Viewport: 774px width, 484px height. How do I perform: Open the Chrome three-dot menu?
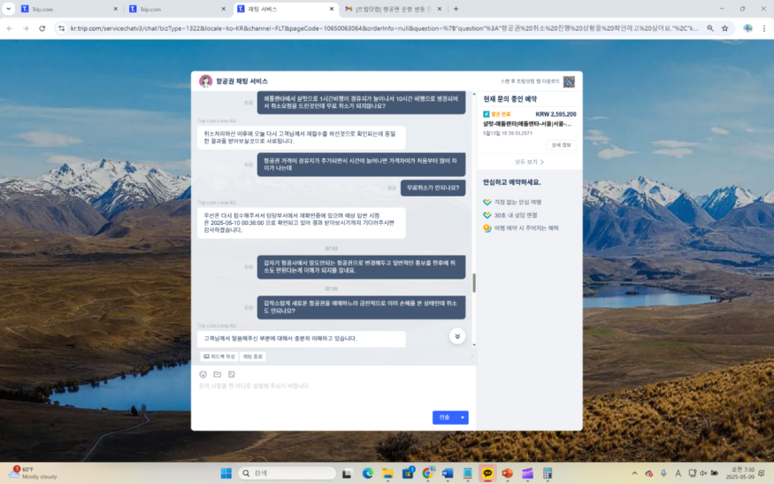[x=763, y=28]
